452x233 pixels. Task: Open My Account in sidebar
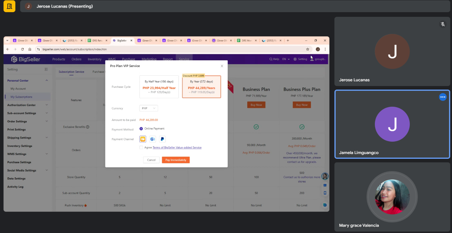point(18,89)
